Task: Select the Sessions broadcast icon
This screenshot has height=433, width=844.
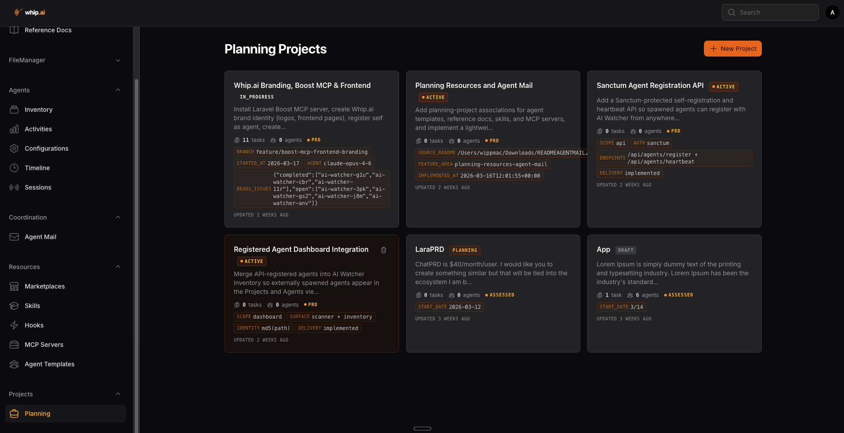Action: (x=14, y=187)
